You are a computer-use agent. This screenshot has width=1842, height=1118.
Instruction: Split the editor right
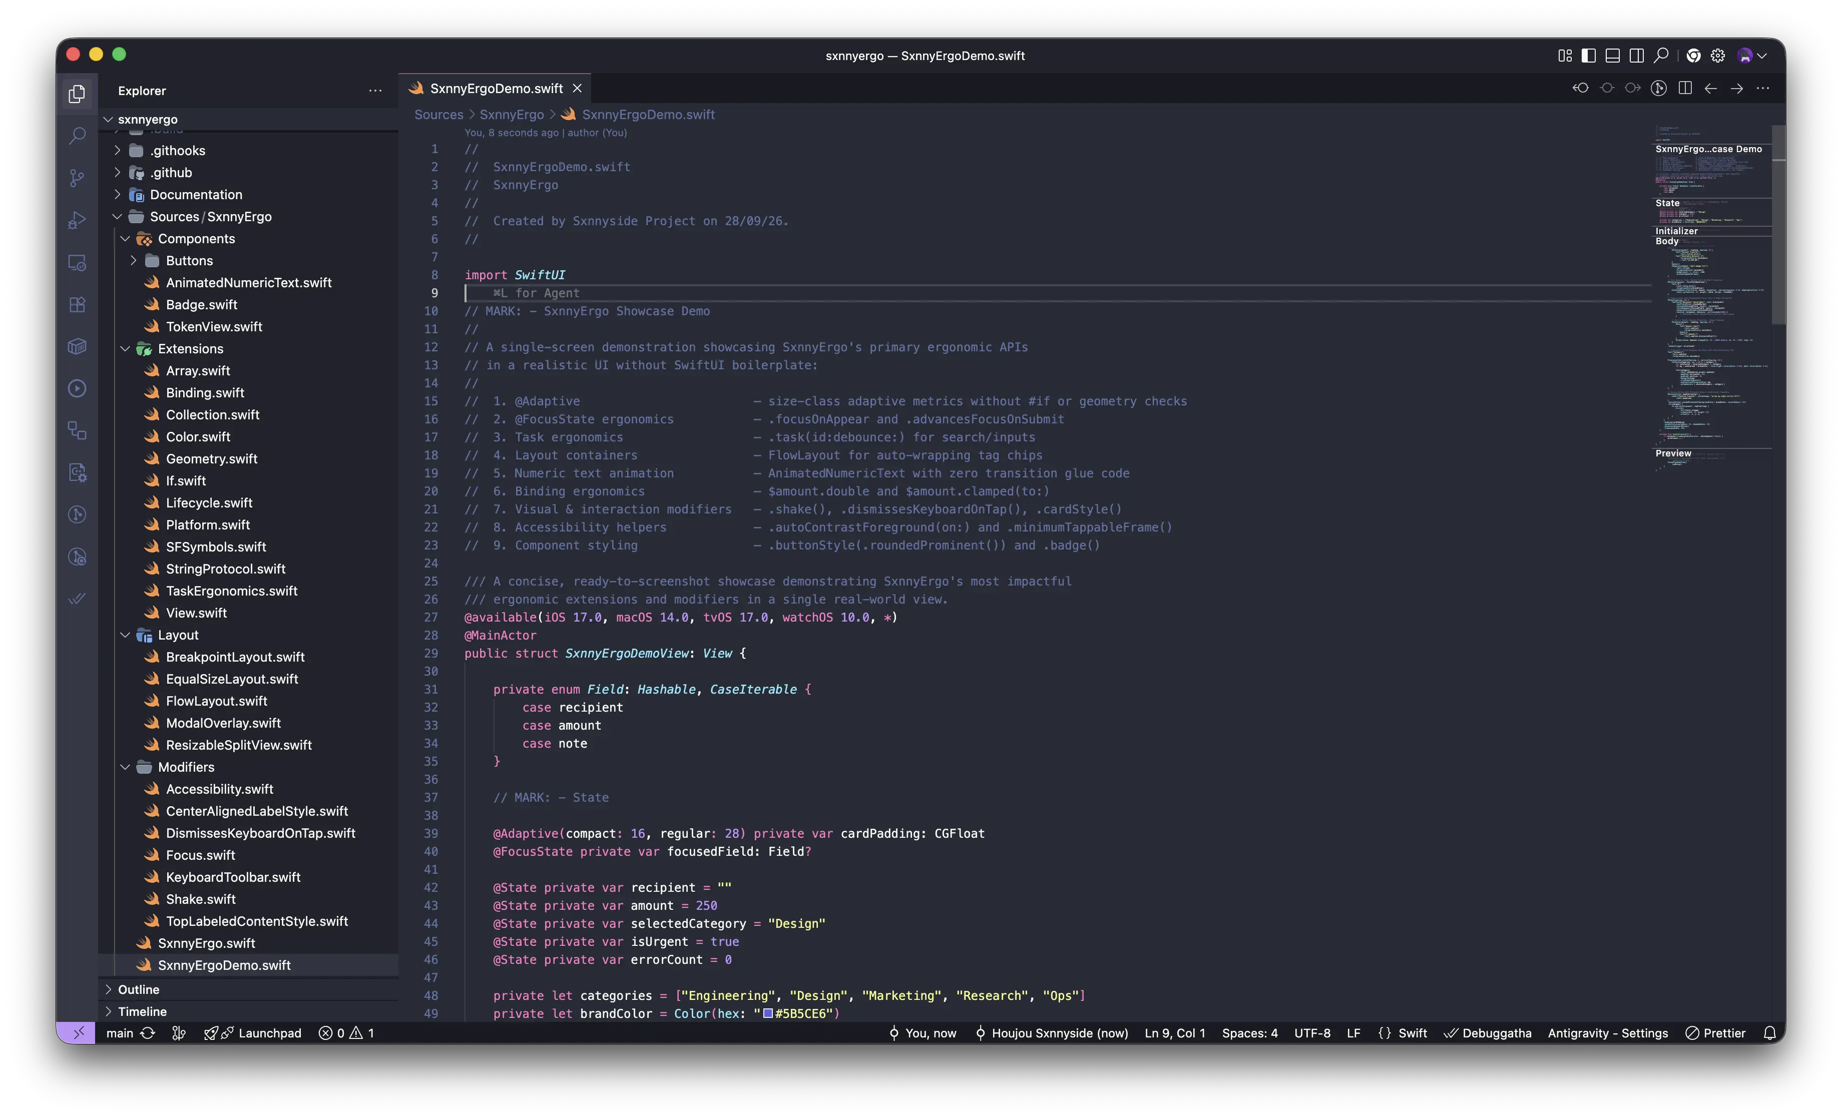click(x=1685, y=88)
